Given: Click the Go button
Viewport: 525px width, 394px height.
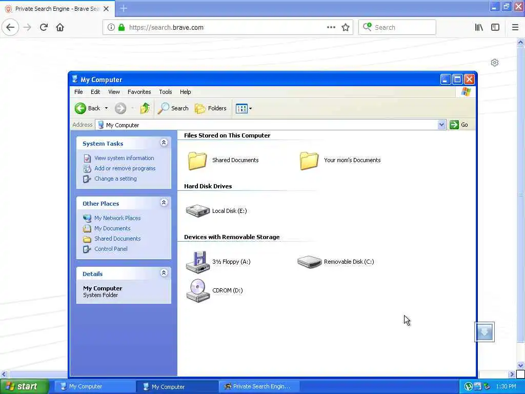Looking at the screenshot, I should tap(459, 125).
